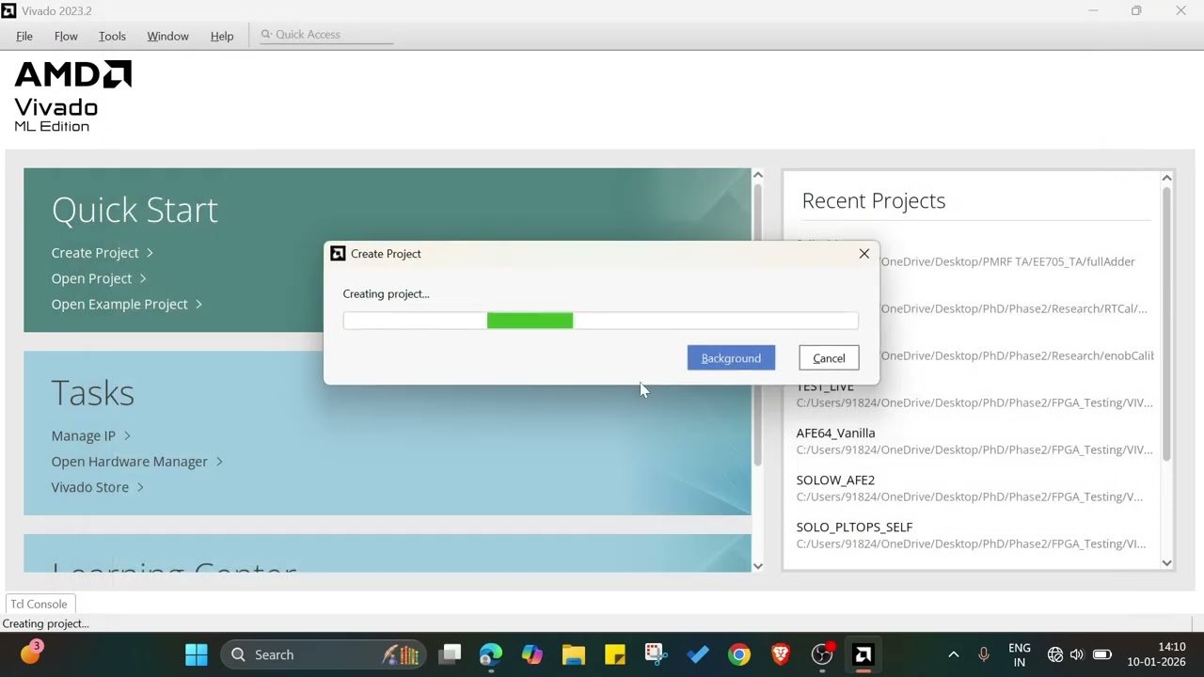The image size is (1204, 677).
Task: Click the Quick Start panel scroll up arrow
Action: (758, 175)
